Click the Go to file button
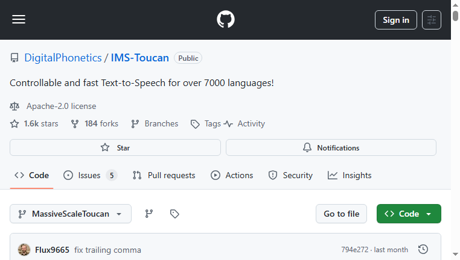Image resolution: width=460 pixels, height=260 pixels. tap(341, 214)
